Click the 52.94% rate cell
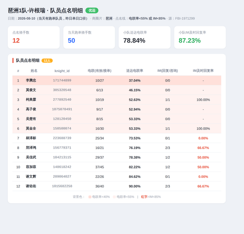The height and width of the screenshot is (234, 244). pos(135,109)
